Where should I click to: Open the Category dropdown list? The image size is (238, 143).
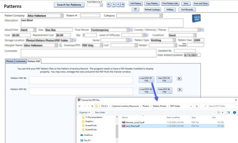161,16
